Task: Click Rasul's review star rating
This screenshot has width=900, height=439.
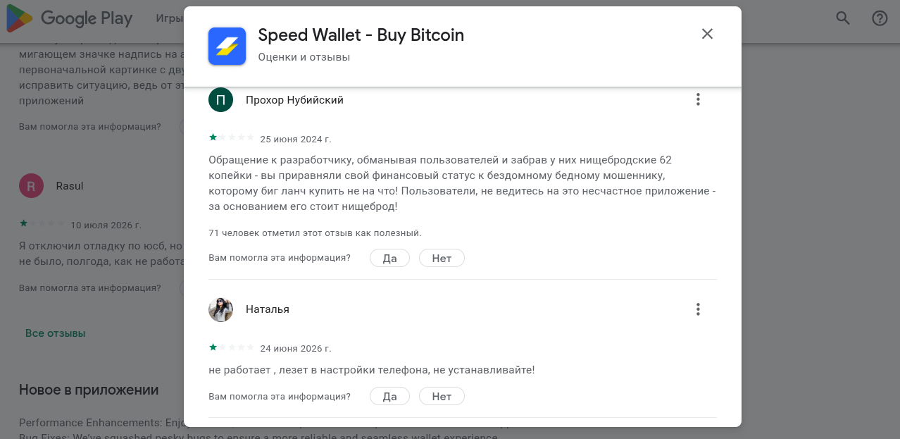Action: click(x=42, y=224)
